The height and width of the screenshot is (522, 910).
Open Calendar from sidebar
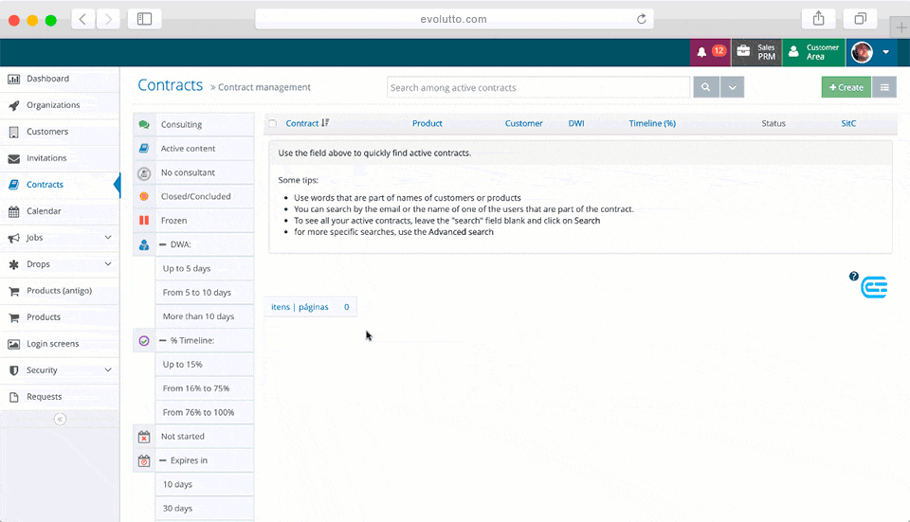pos(44,211)
